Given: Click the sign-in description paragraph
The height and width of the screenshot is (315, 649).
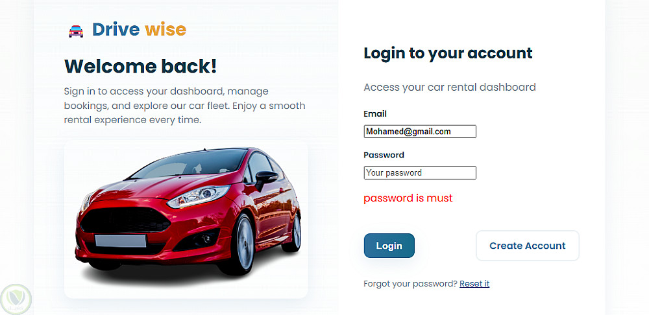Looking at the screenshot, I should [x=184, y=106].
